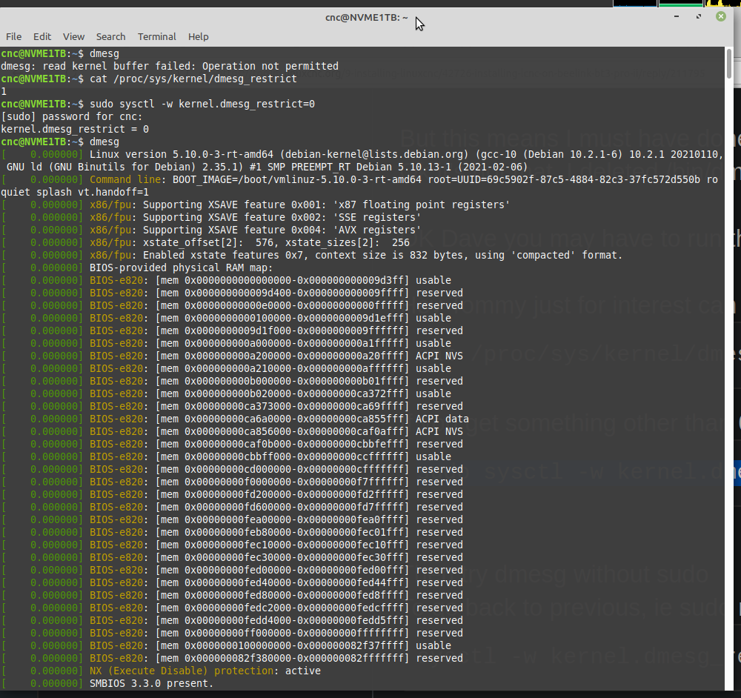
Task: Click the BIOS-e820 '100000000-82f37ffff' usable line
Action: tap(226, 645)
